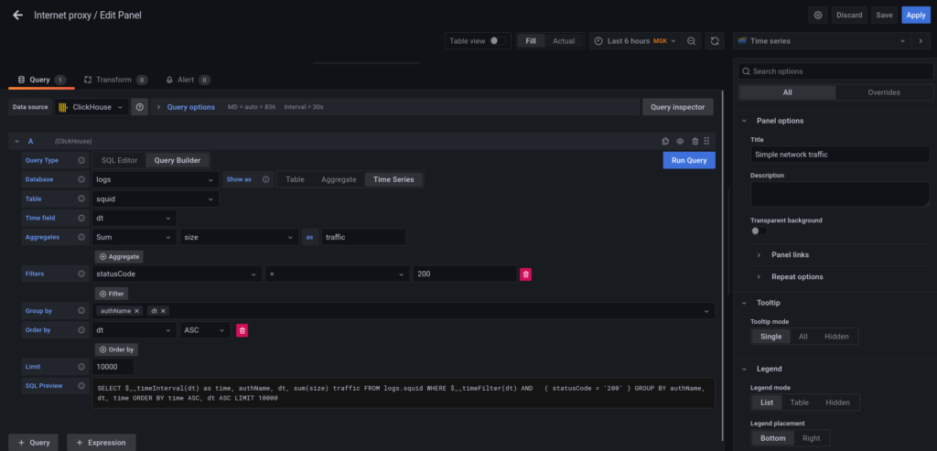Open Query inspector
Viewport: 937px width, 451px height.
tap(678, 107)
